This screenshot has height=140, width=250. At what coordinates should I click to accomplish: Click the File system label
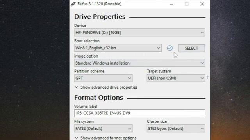pos(84,121)
